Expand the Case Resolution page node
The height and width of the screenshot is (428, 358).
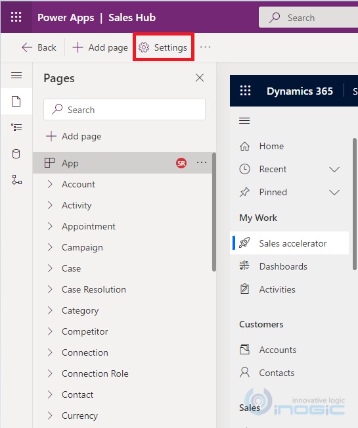click(50, 289)
